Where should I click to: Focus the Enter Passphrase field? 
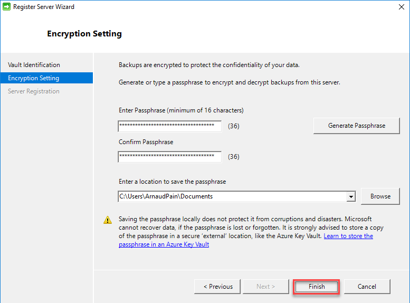coord(169,126)
